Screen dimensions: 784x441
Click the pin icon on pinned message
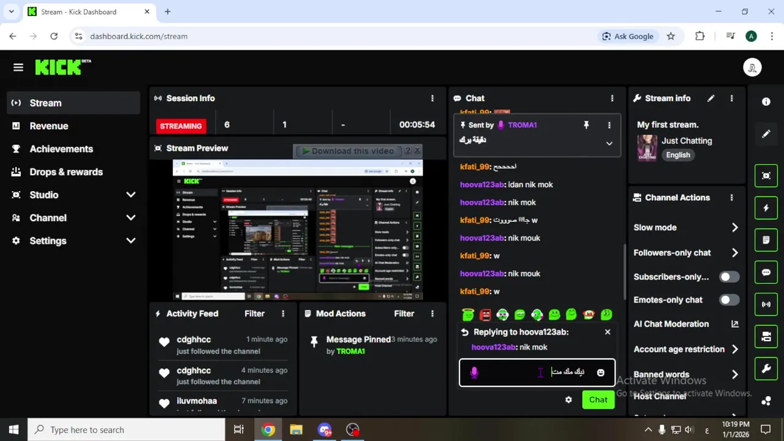coord(586,125)
